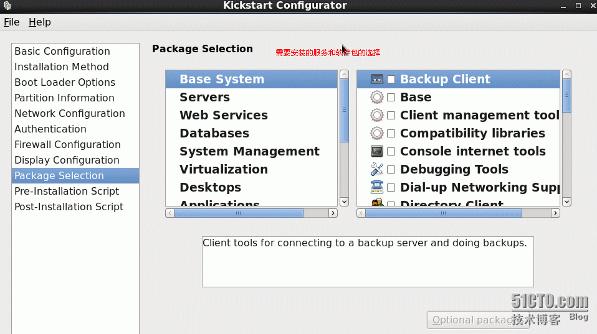Open Partition Information section
This screenshot has width=597, height=334.
75,98
